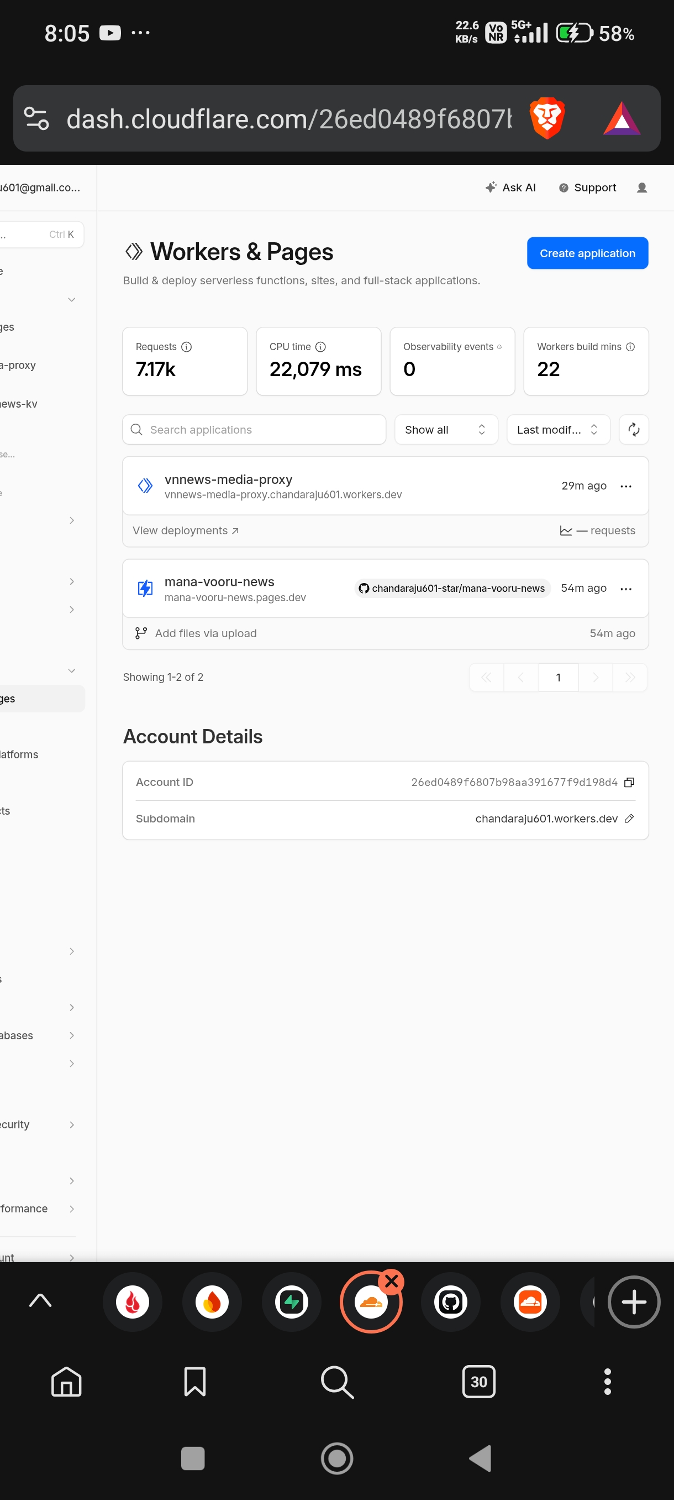This screenshot has height=1500, width=674.
Task: Open the a-proxy sidebar item
Action: 19,365
